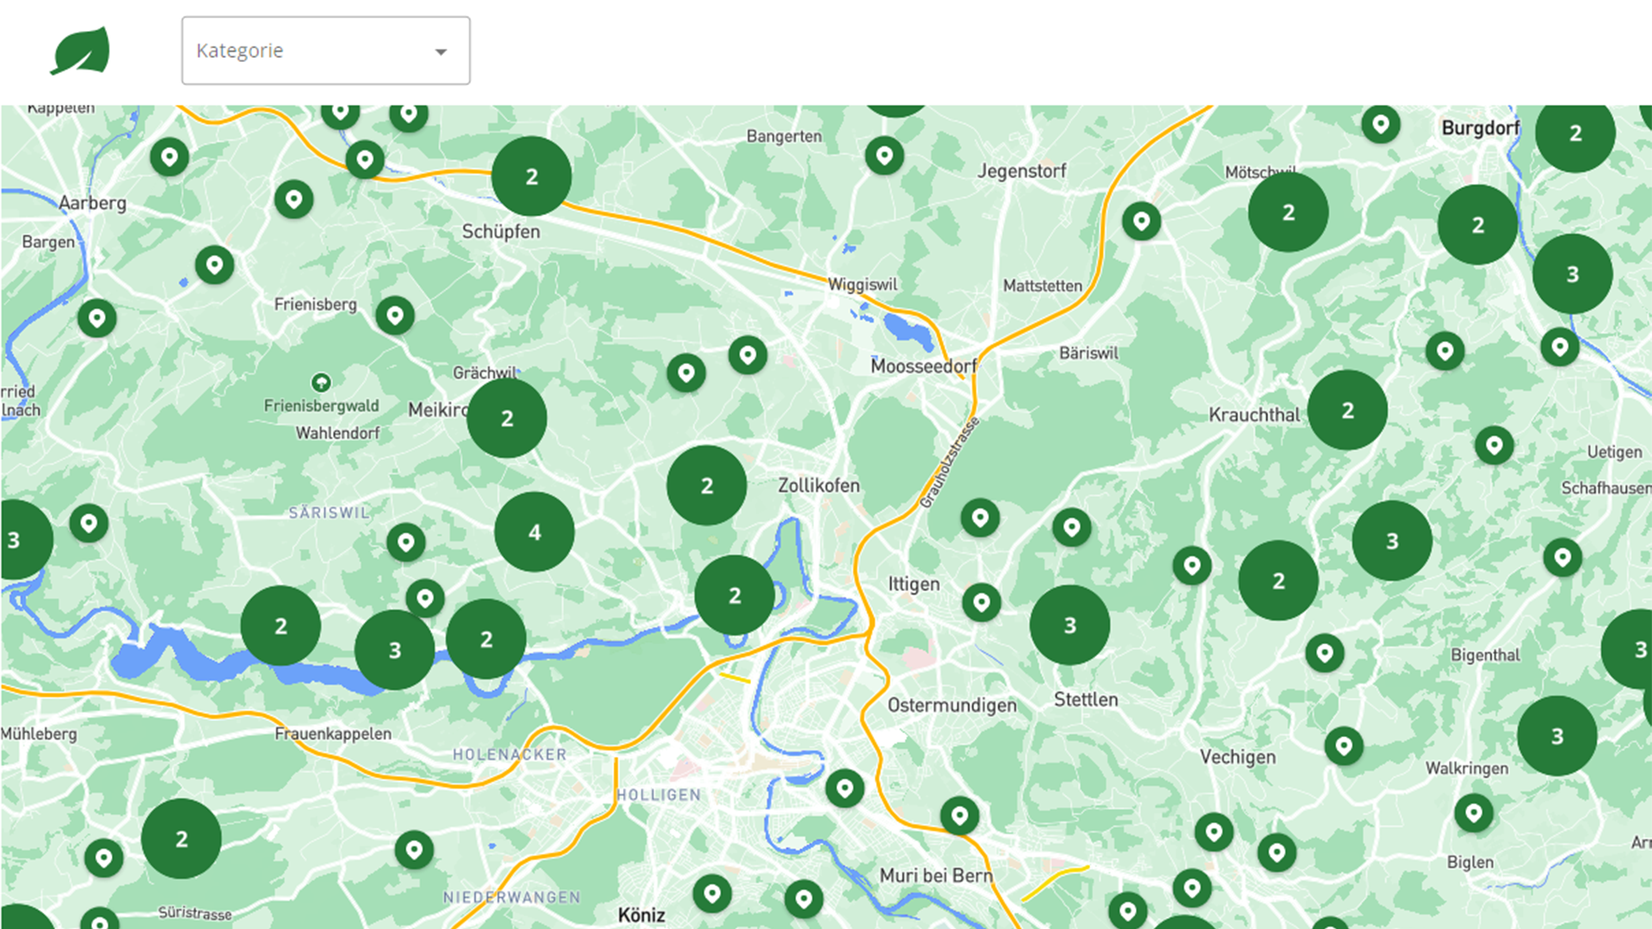Select pin marker right of Jegenstorf road
This screenshot has width=1652, height=929.
tap(1142, 221)
